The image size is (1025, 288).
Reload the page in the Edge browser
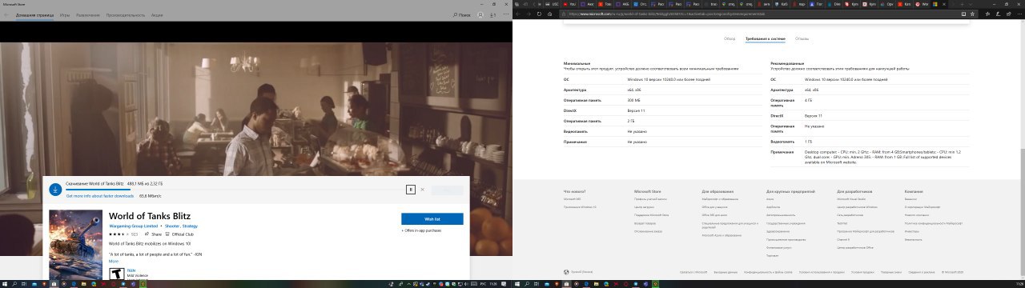click(539, 14)
